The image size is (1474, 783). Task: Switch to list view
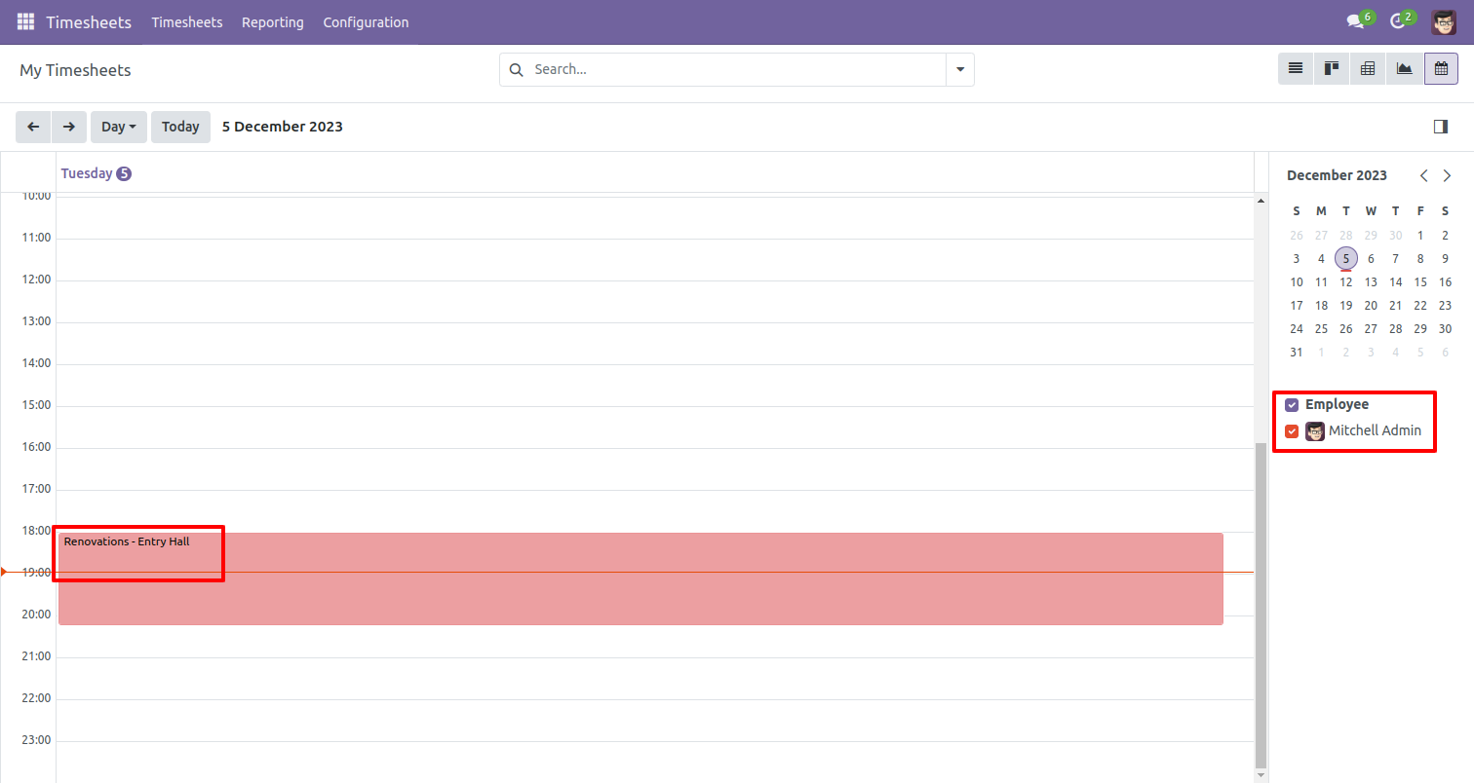1296,69
